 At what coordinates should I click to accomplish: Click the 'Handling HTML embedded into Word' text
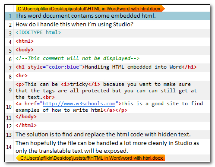coord(133,67)
